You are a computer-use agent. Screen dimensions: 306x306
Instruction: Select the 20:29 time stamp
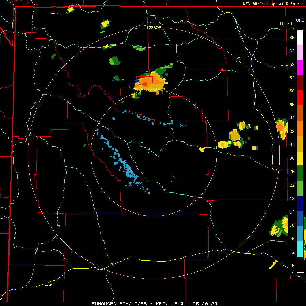click(x=210, y=304)
